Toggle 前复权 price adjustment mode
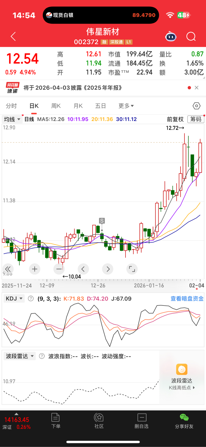This screenshot has width=206, height=447. point(175,119)
